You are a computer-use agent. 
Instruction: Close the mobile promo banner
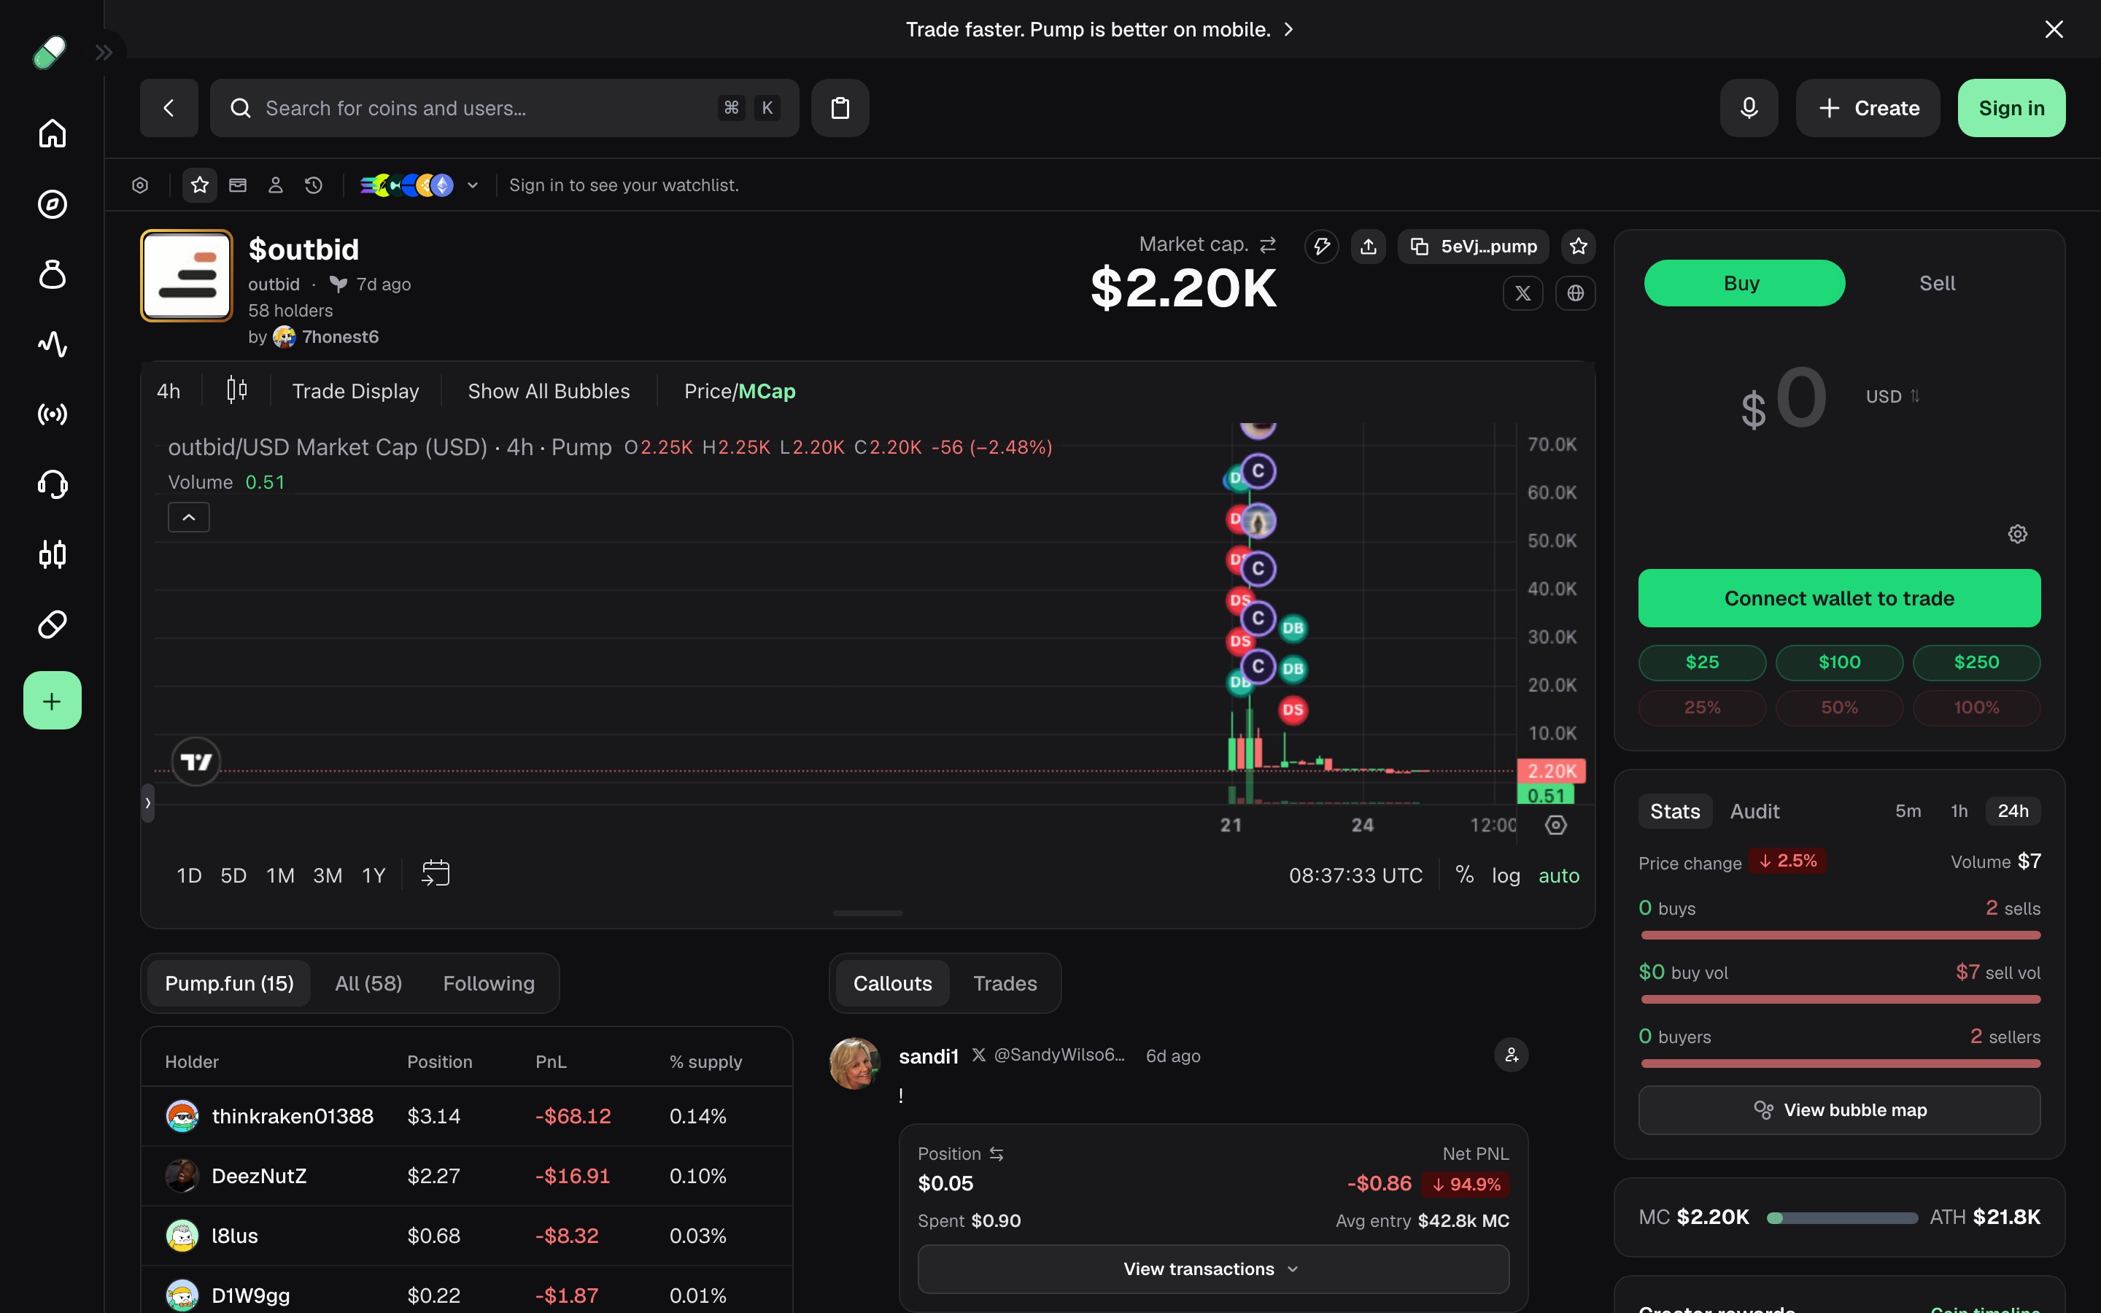pos(2054,29)
